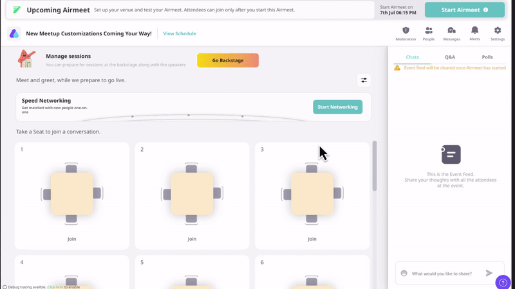Click the '7th Jul 06:15 PM' start time
Viewport: 515px width, 289px height.
[x=398, y=13]
